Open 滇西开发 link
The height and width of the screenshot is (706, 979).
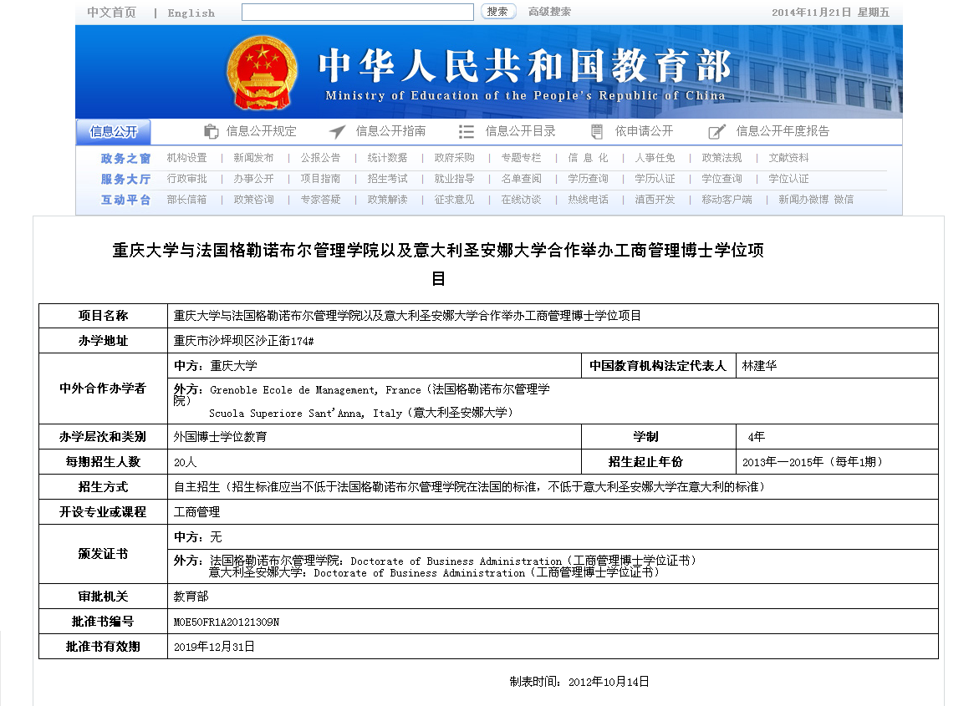click(x=655, y=199)
